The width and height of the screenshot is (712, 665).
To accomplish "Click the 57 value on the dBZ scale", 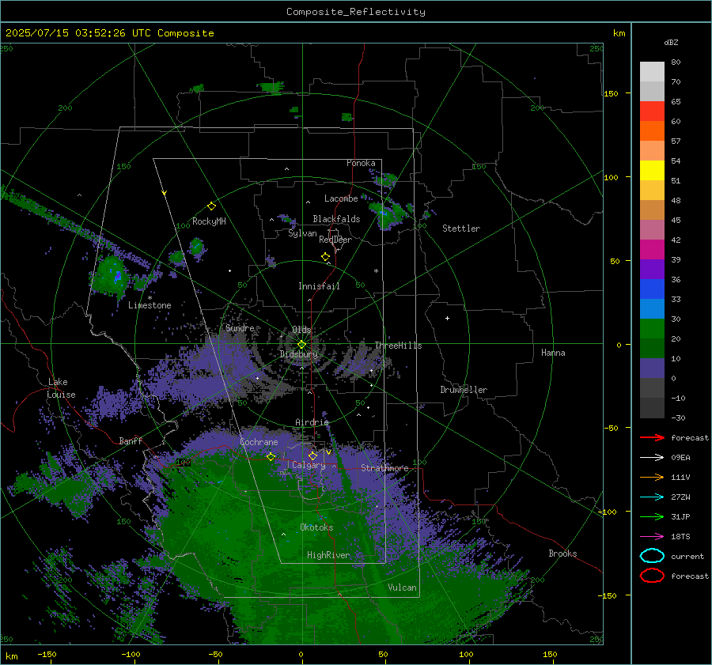I will coord(676,142).
